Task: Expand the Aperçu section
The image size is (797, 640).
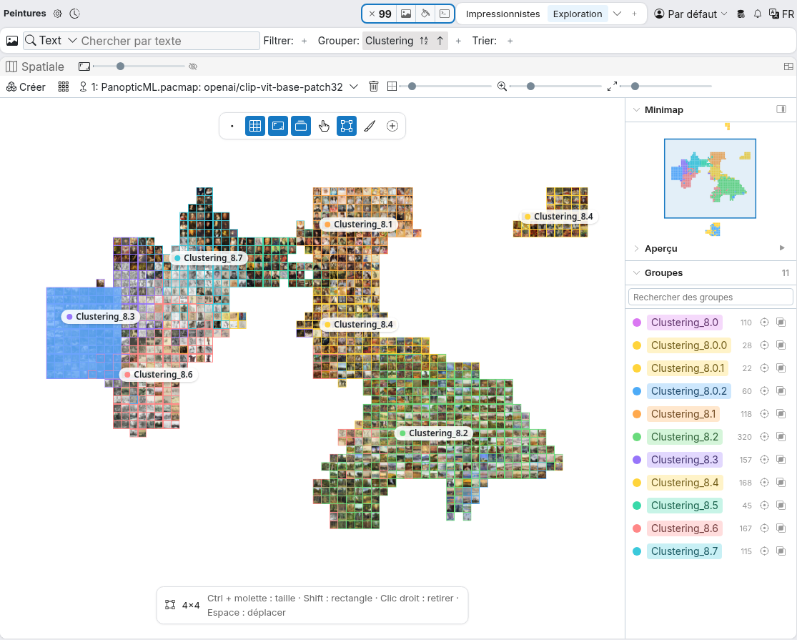Action: [636, 249]
